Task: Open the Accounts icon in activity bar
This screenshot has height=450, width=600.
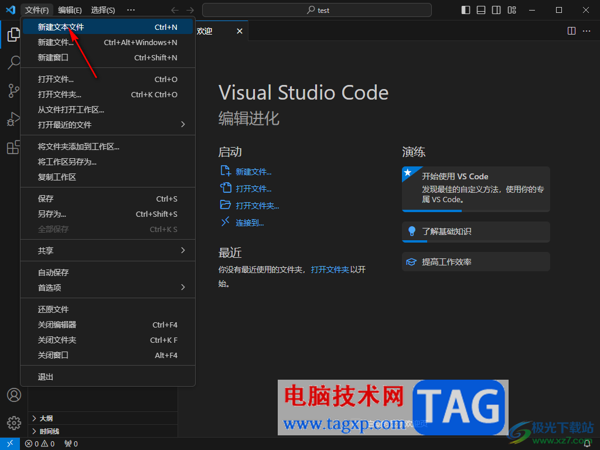Action: pyautogui.click(x=14, y=395)
